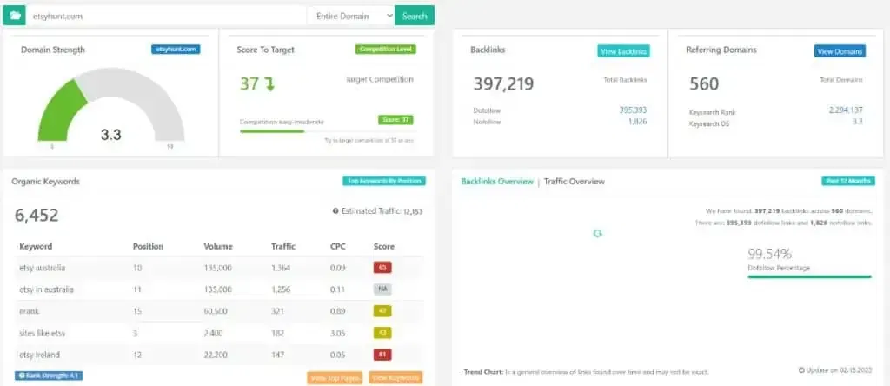Switch to the Backlinks Overview tab
Image resolution: width=890 pixels, height=386 pixels.
point(497,182)
